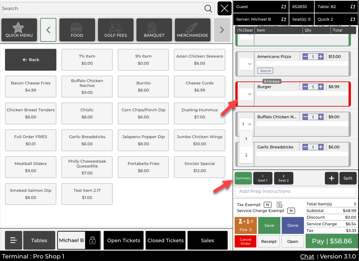Open seat dropdown for Americano Pizza
The image size is (359, 261).
[249, 64]
